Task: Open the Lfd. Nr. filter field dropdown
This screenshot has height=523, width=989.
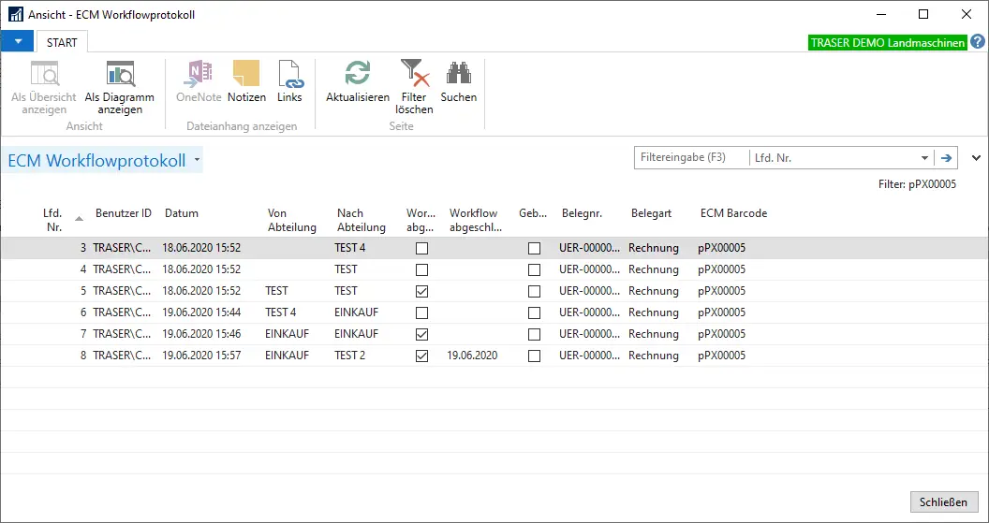Action: 924,158
